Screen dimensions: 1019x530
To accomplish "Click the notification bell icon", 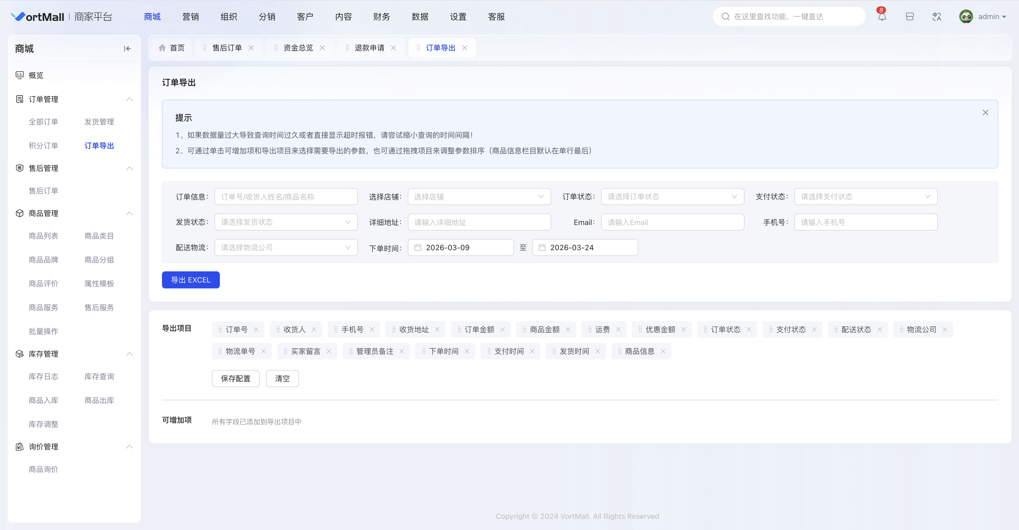I will [x=882, y=17].
